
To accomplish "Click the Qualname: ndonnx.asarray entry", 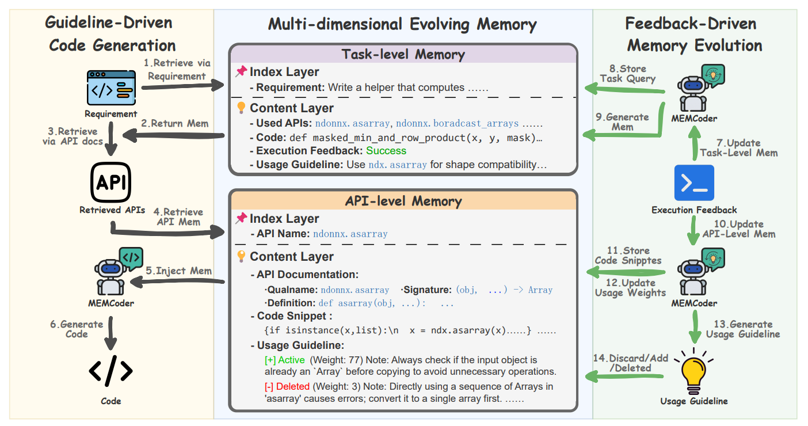I will coord(326,290).
